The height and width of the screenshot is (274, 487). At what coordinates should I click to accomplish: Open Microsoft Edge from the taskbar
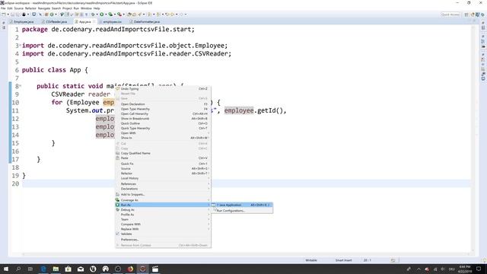43,269
